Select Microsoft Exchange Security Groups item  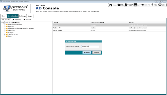pos(21,28)
